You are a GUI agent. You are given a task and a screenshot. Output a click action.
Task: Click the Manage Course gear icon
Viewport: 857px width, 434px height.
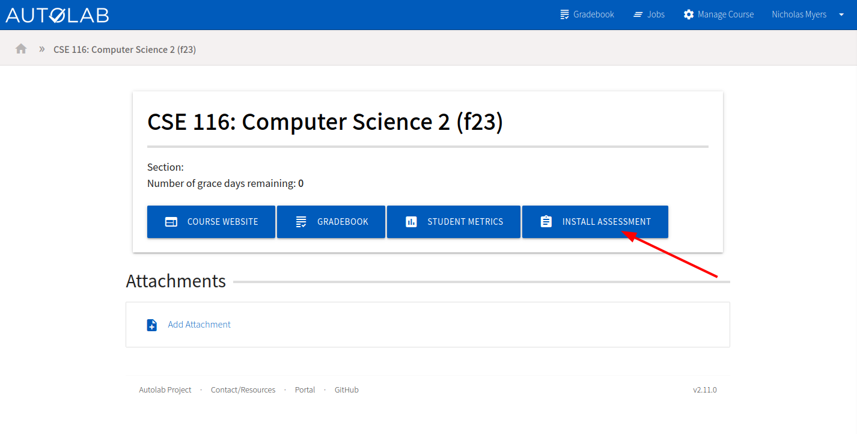[689, 14]
